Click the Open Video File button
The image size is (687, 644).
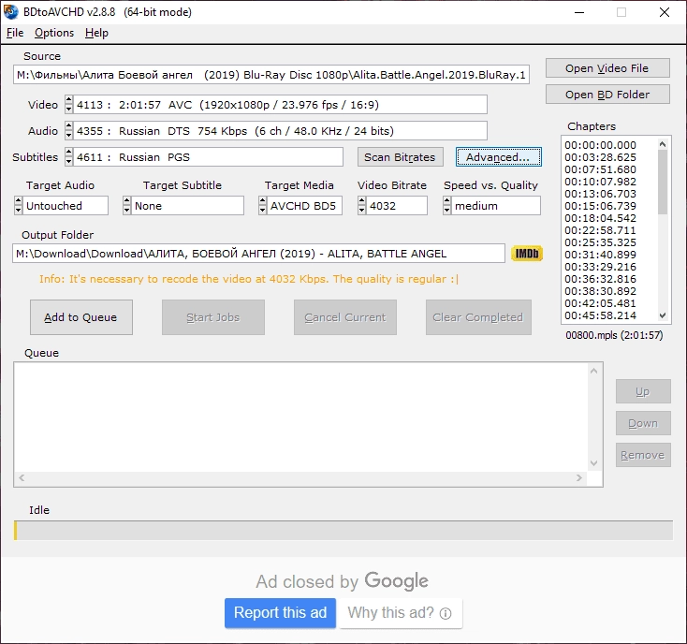[607, 68]
